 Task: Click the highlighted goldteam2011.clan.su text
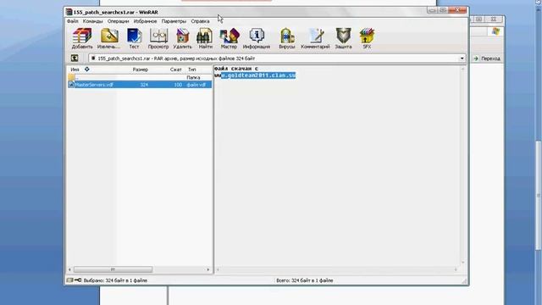click(x=258, y=75)
